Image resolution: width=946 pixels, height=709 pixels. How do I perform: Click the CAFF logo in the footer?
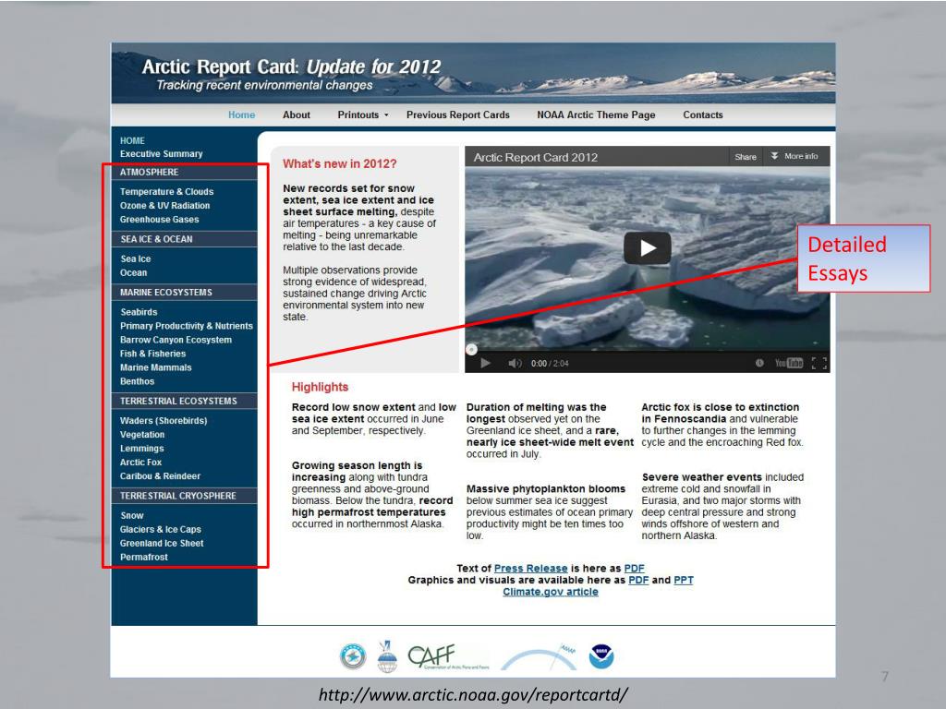click(447, 656)
